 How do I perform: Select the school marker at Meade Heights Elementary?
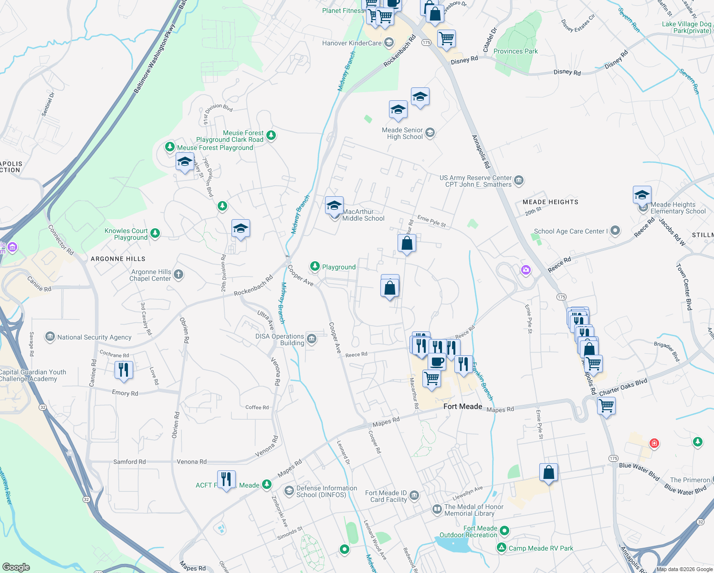pyautogui.click(x=642, y=195)
